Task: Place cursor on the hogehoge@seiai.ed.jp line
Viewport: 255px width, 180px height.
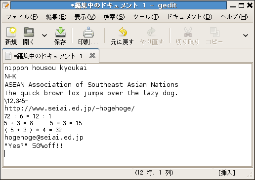Action: click(44, 138)
